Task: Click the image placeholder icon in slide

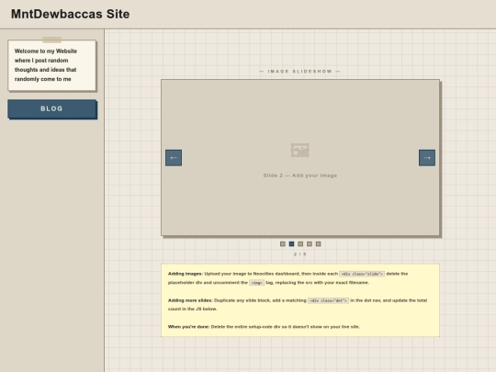Action: pyautogui.click(x=299, y=151)
